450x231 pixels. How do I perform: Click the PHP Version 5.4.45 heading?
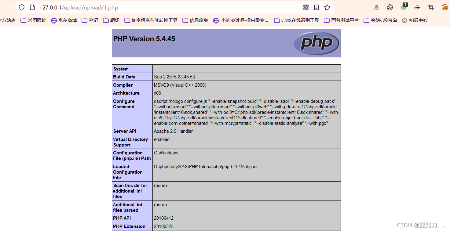tap(144, 39)
